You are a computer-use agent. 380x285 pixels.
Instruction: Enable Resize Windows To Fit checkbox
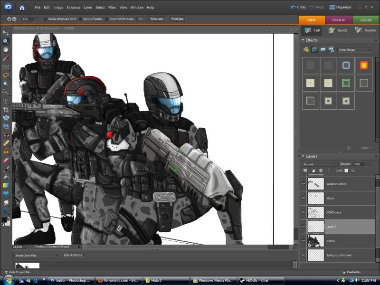(46, 19)
